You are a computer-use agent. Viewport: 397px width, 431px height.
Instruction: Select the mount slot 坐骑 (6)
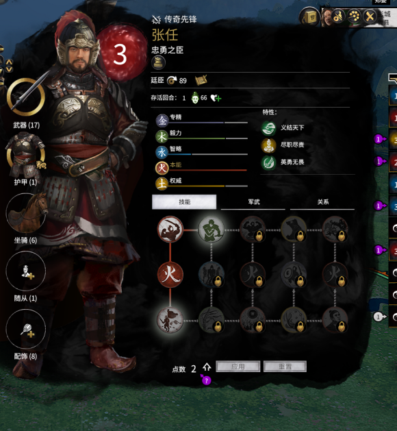coord(26,213)
